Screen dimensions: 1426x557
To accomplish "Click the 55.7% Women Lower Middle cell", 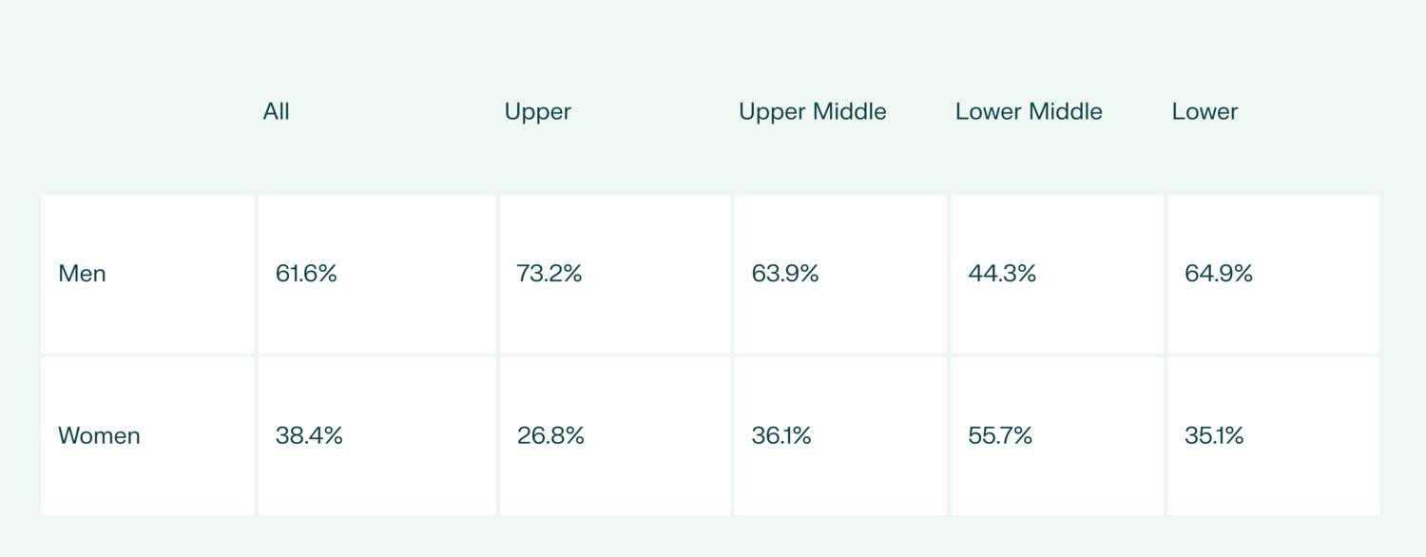I will [1000, 436].
